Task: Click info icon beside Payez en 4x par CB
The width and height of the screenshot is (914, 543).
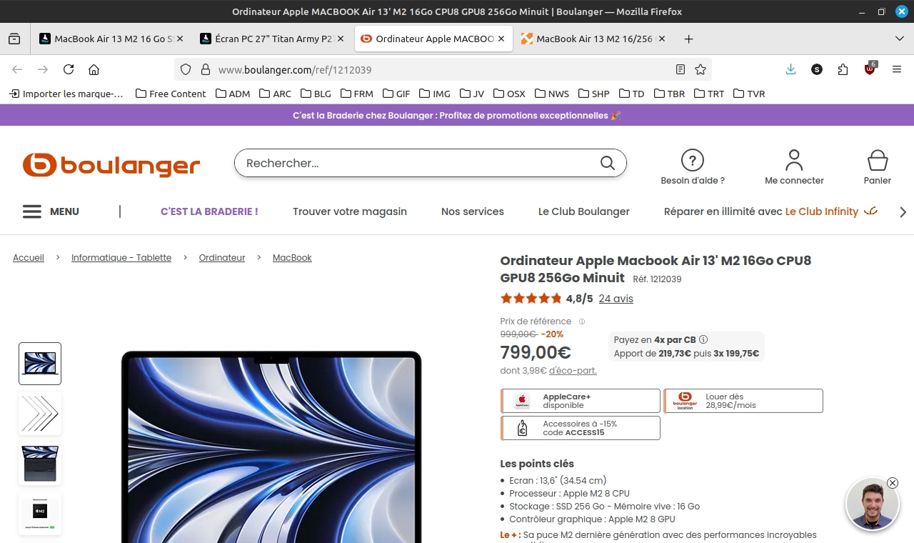Action: tap(703, 340)
